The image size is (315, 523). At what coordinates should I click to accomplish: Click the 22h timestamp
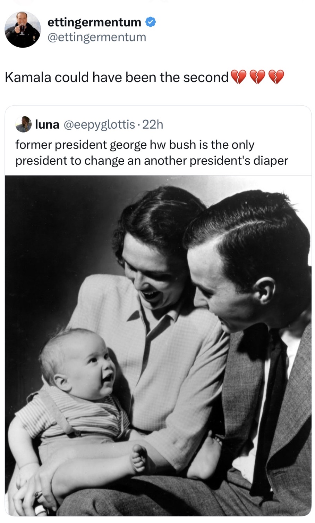click(x=152, y=124)
